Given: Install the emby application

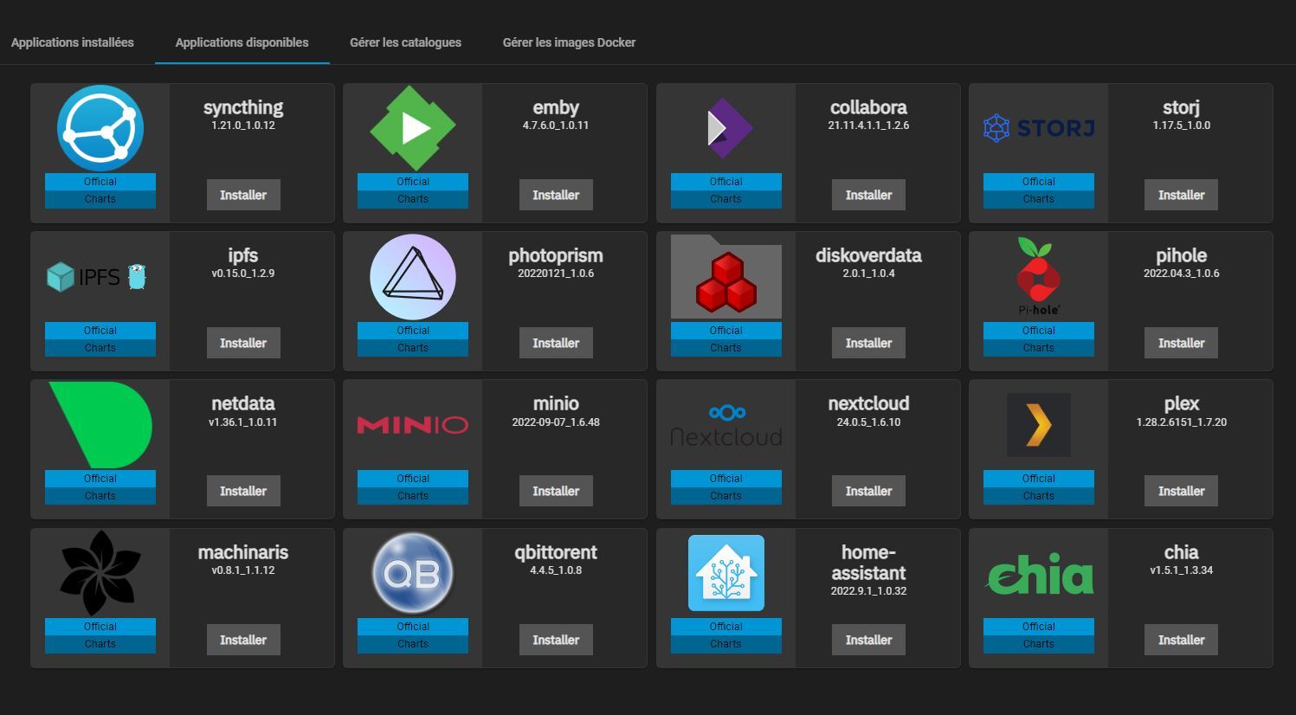Looking at the screenshot, I should pyautogui.click(x=556, y=195).
